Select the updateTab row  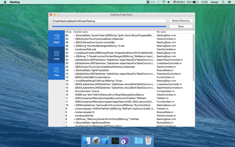click(x=129, y=116)
